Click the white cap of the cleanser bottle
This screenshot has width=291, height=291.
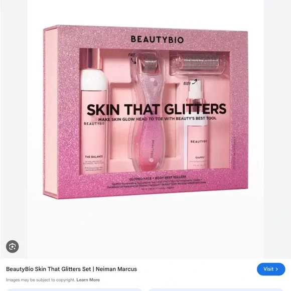(93, 80)
